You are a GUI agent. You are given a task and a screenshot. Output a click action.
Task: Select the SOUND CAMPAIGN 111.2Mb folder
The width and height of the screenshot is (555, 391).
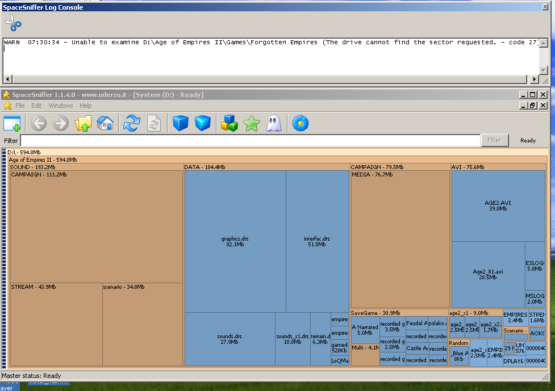(x=96, y=226)
